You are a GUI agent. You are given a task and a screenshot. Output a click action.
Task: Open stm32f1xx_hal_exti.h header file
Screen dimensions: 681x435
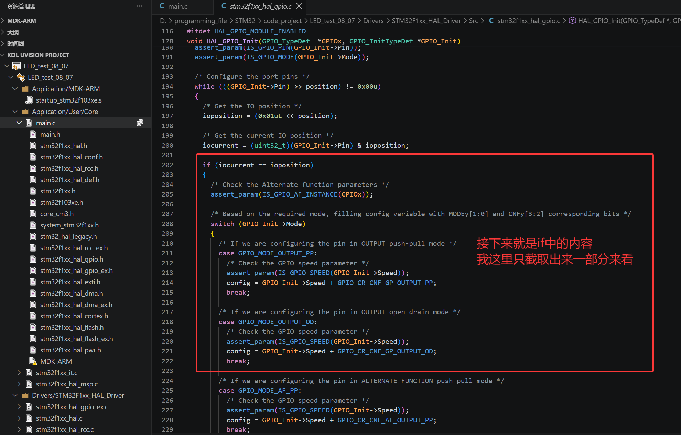(x=70, y=282)
